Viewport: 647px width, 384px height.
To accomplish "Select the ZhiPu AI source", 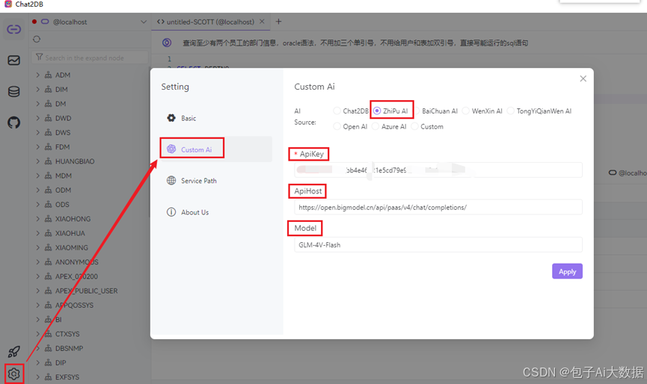I will [x=377, y=111].
